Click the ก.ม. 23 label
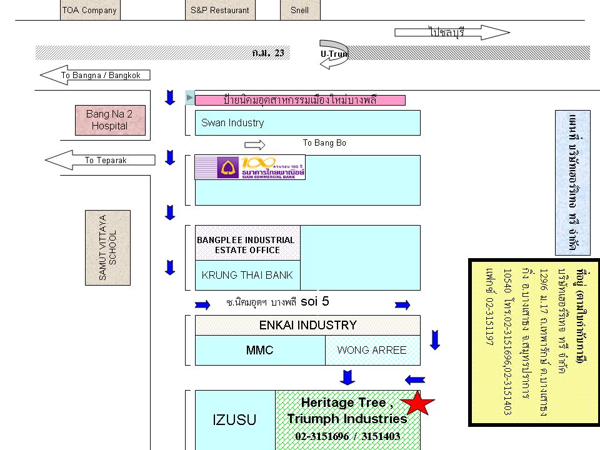 point(268,52)
